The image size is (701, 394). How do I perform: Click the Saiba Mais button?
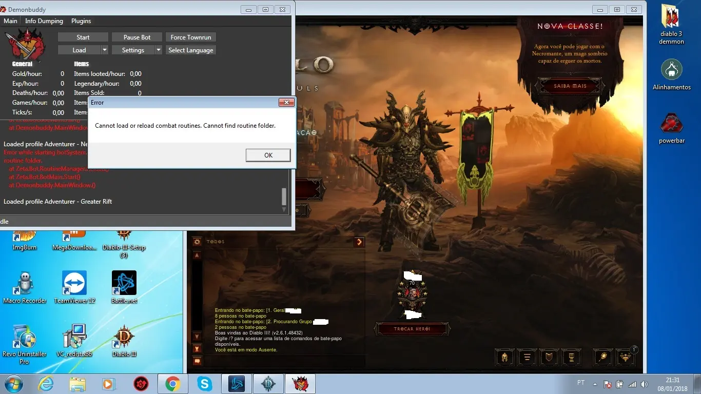(x=570, y=86)
